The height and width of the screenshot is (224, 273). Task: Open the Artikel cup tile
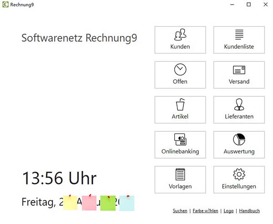pyautogui.click(x=180, y=110)
